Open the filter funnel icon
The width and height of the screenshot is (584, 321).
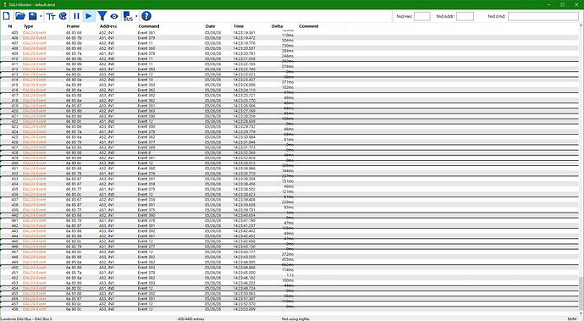coord(102,16)
